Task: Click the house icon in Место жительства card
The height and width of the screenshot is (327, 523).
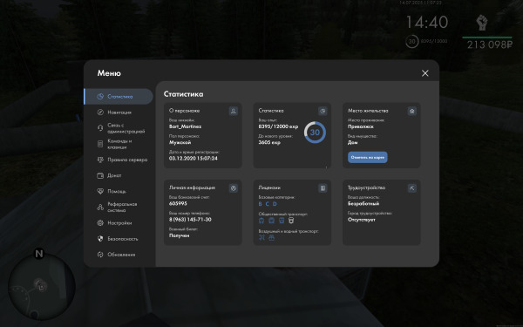Action: 412,111
